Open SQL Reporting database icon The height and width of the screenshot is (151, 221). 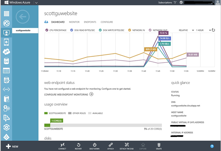coord(7,80)
